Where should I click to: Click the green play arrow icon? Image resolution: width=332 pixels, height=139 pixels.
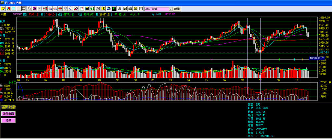pyautogui.click(x=114, y=9)
